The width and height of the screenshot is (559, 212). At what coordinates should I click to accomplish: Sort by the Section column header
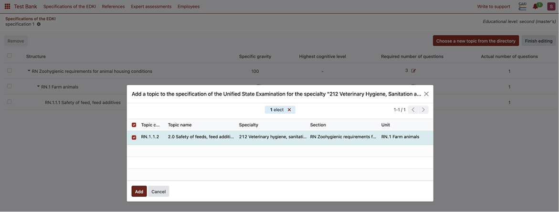pyautogui.click(x=318, y=125)
